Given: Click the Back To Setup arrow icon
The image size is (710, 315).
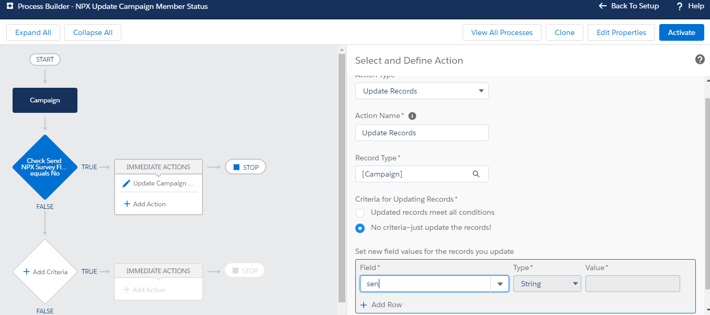Looking at the screenshot, I should [x=603, y=6].
